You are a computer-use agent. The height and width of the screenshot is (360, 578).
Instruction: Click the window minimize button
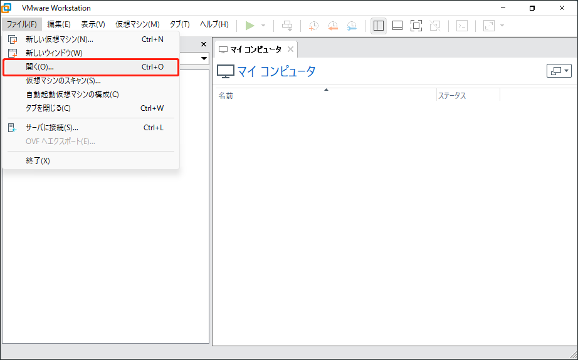[503, 8]
